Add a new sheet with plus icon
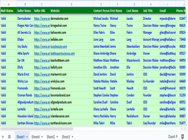The height and width of the screenshot is (140, 188). pyautogui.click(x=3, y=136)
